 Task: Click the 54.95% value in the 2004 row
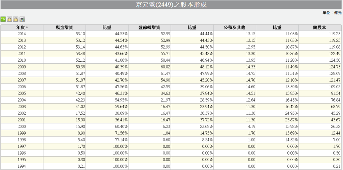(121, 100)
